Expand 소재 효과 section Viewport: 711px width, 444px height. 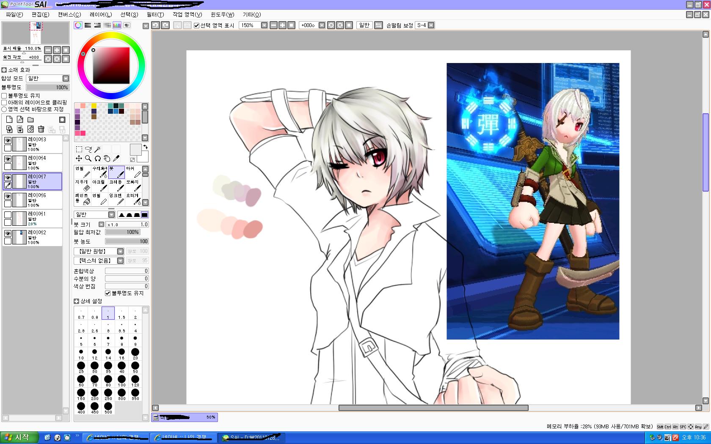pyautogui.click(x=4, y=70)
